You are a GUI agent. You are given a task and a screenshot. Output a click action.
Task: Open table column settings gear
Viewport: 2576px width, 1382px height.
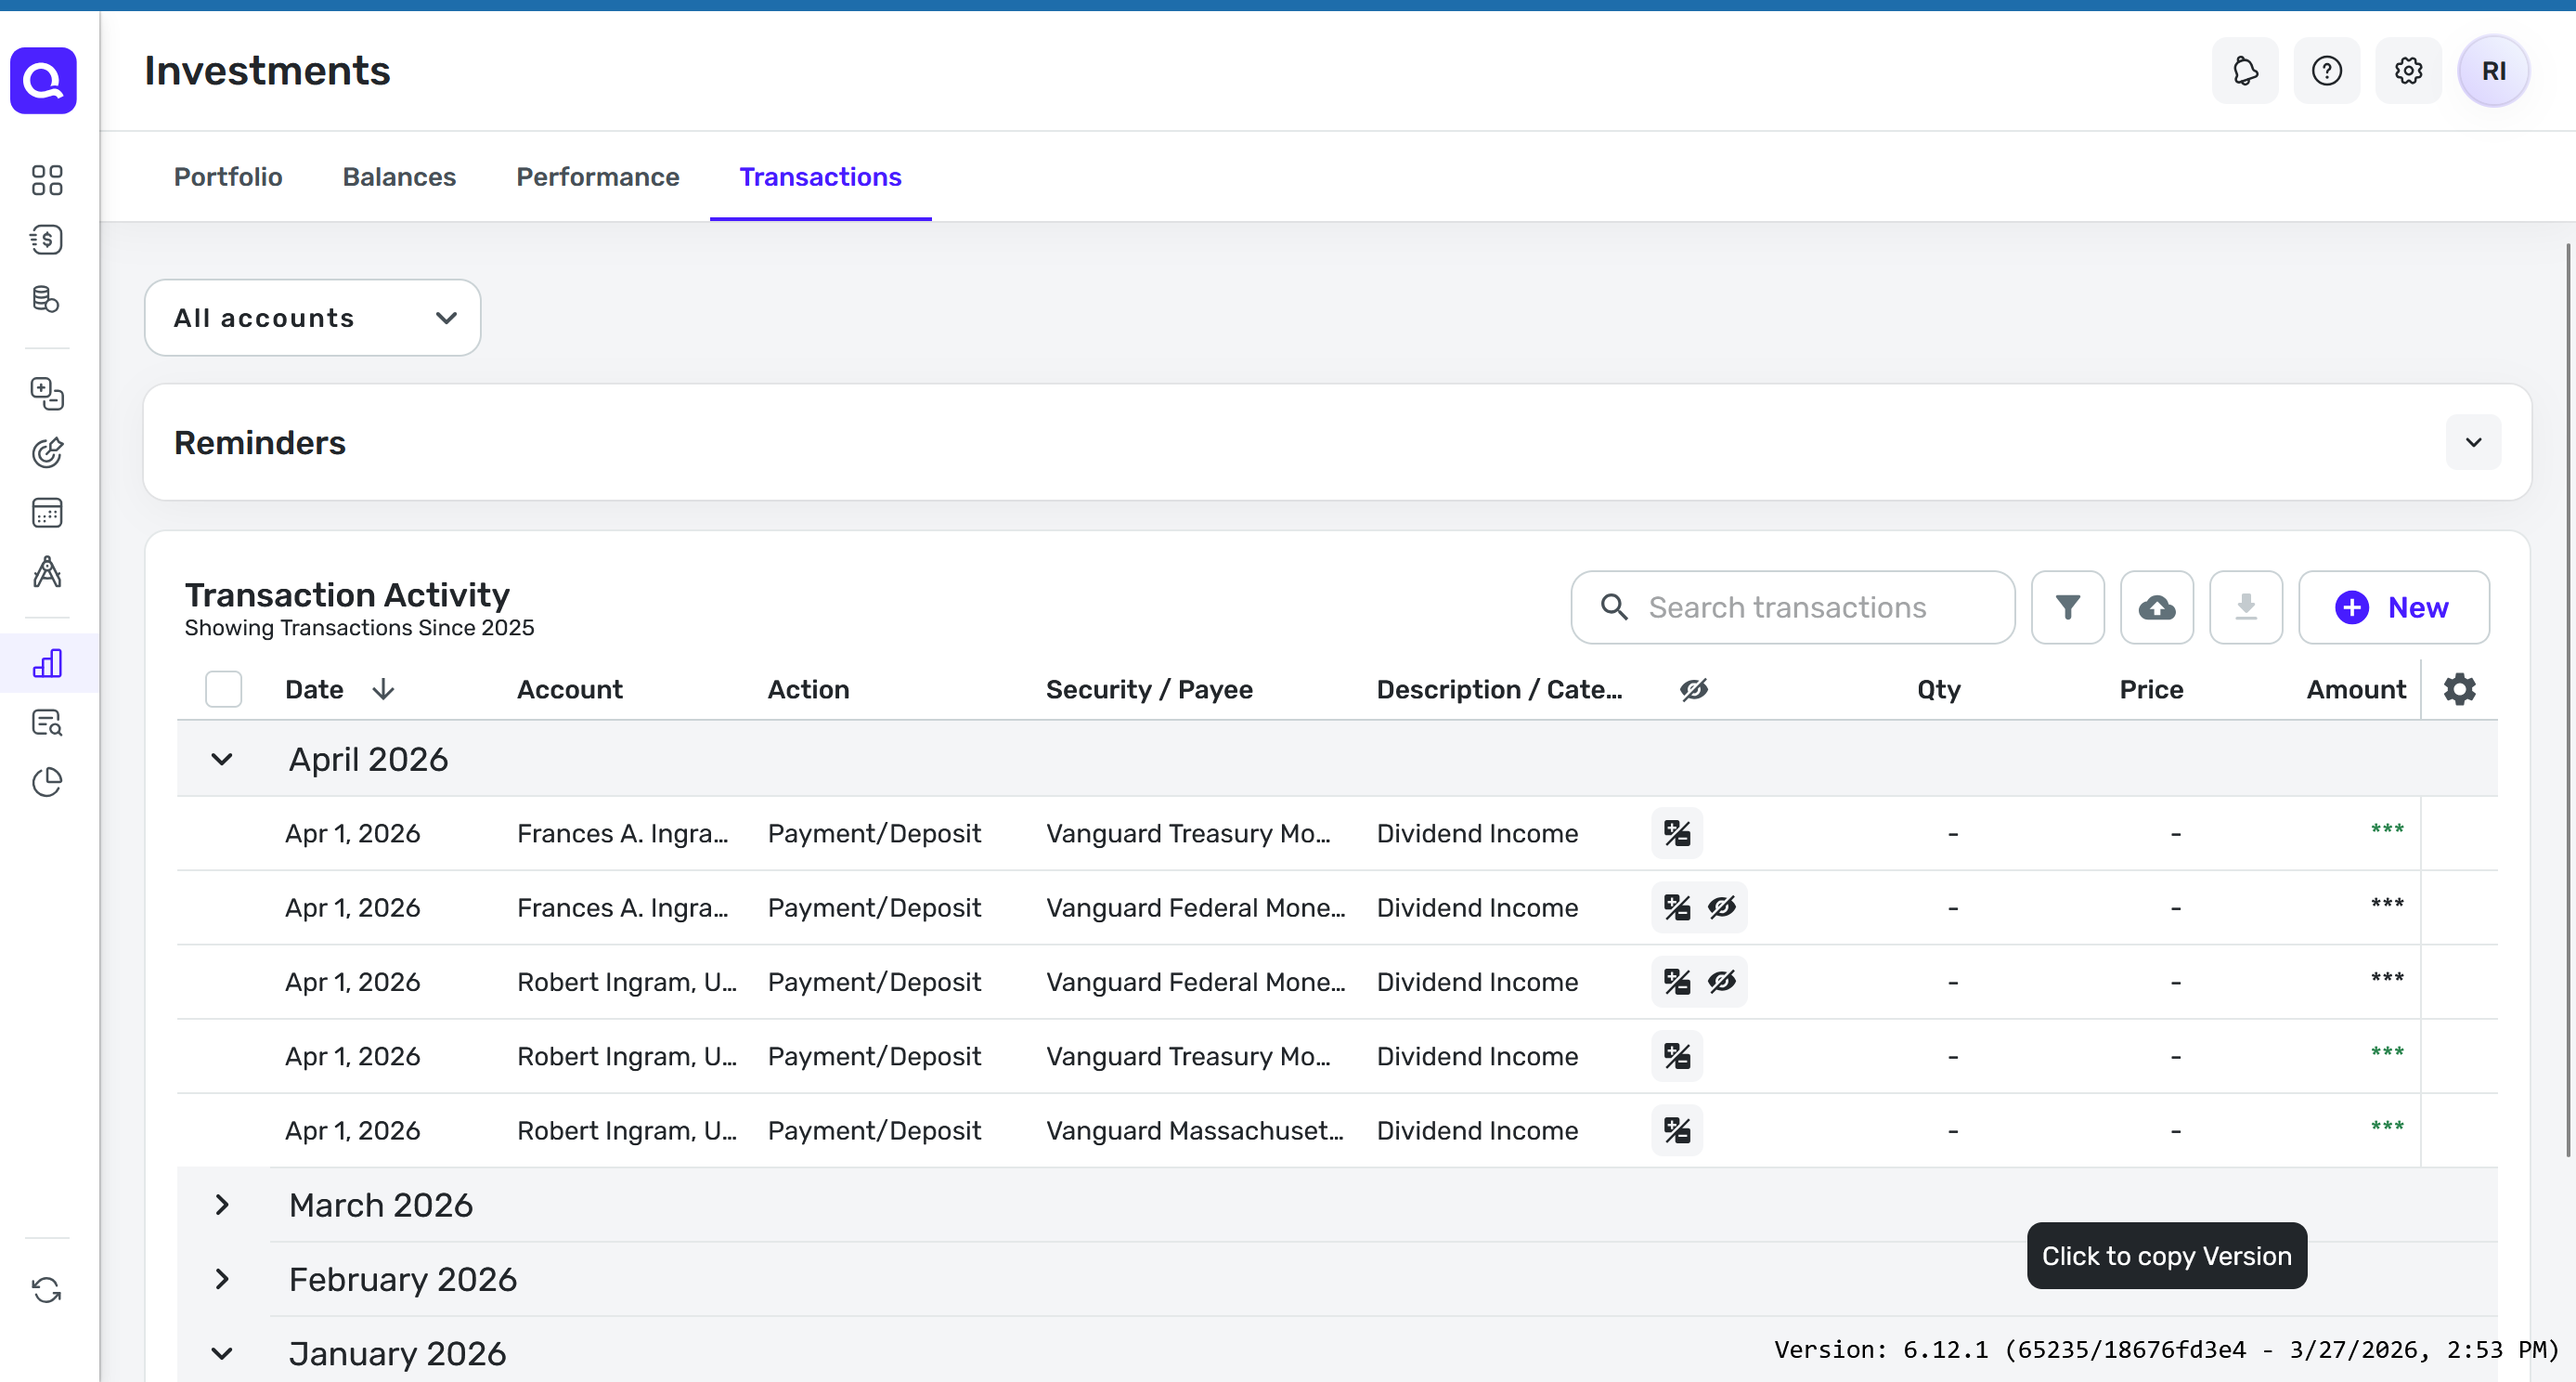coord(2459,689)
